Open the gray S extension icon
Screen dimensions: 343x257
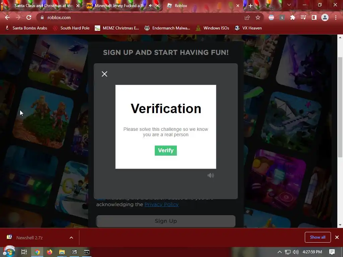coord(282,17)
